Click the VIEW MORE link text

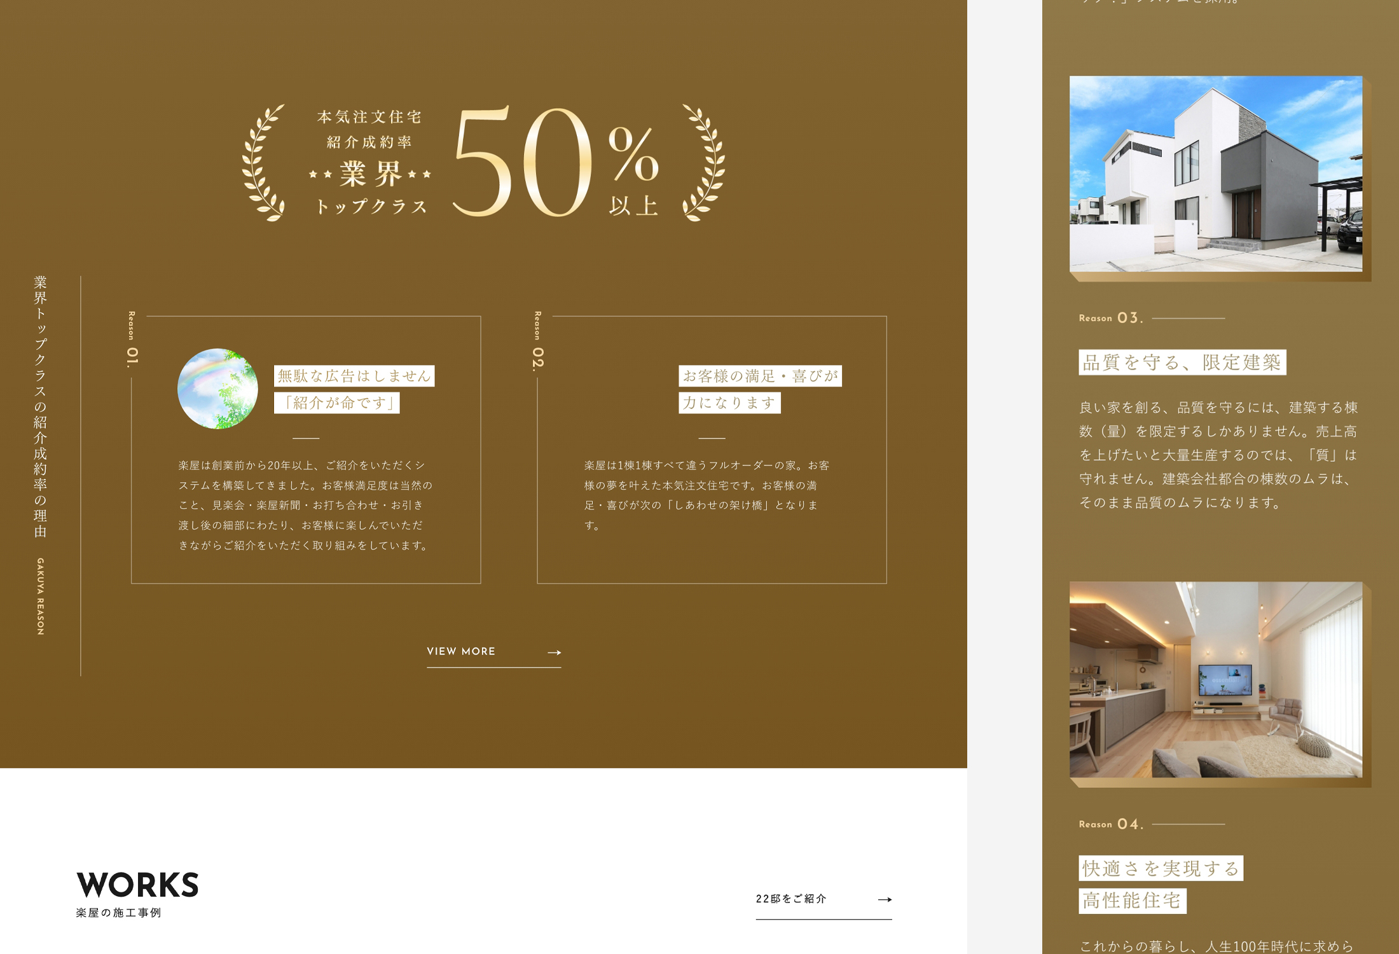tap(461, 651)
